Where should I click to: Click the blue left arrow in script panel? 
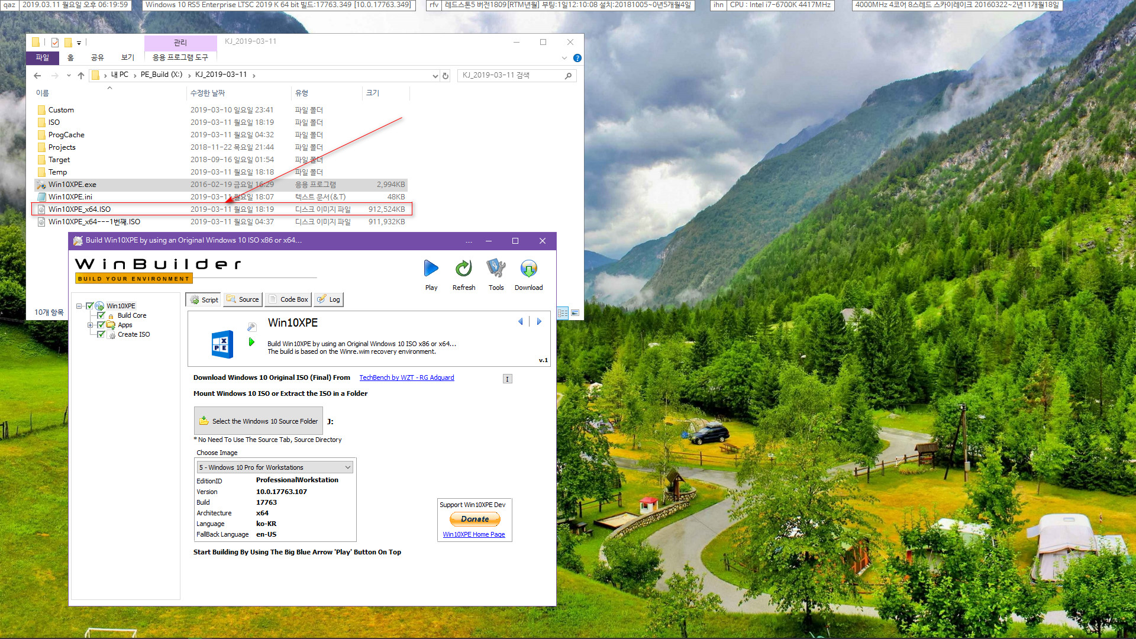pyautogui.click(x=521, y=321)
